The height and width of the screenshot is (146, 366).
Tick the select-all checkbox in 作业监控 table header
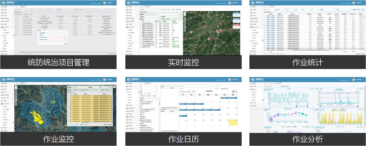(70, 94)
